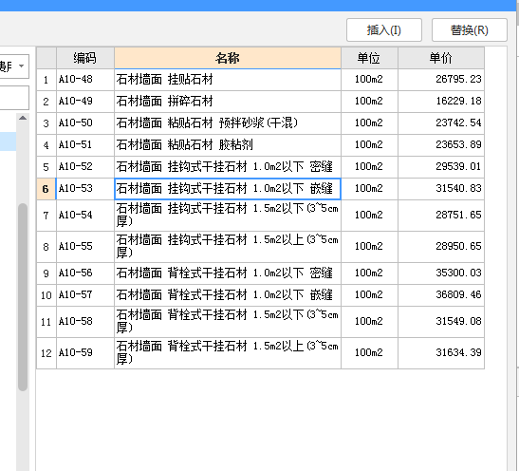Select row number 3 header
This screenshot has width=519, height=471.
pyautogui.click(x=46, y=123)
